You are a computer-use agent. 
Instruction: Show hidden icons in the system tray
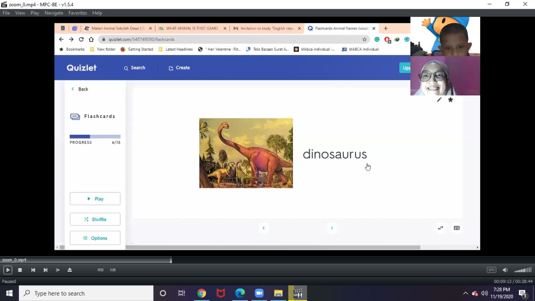(465, 293)
